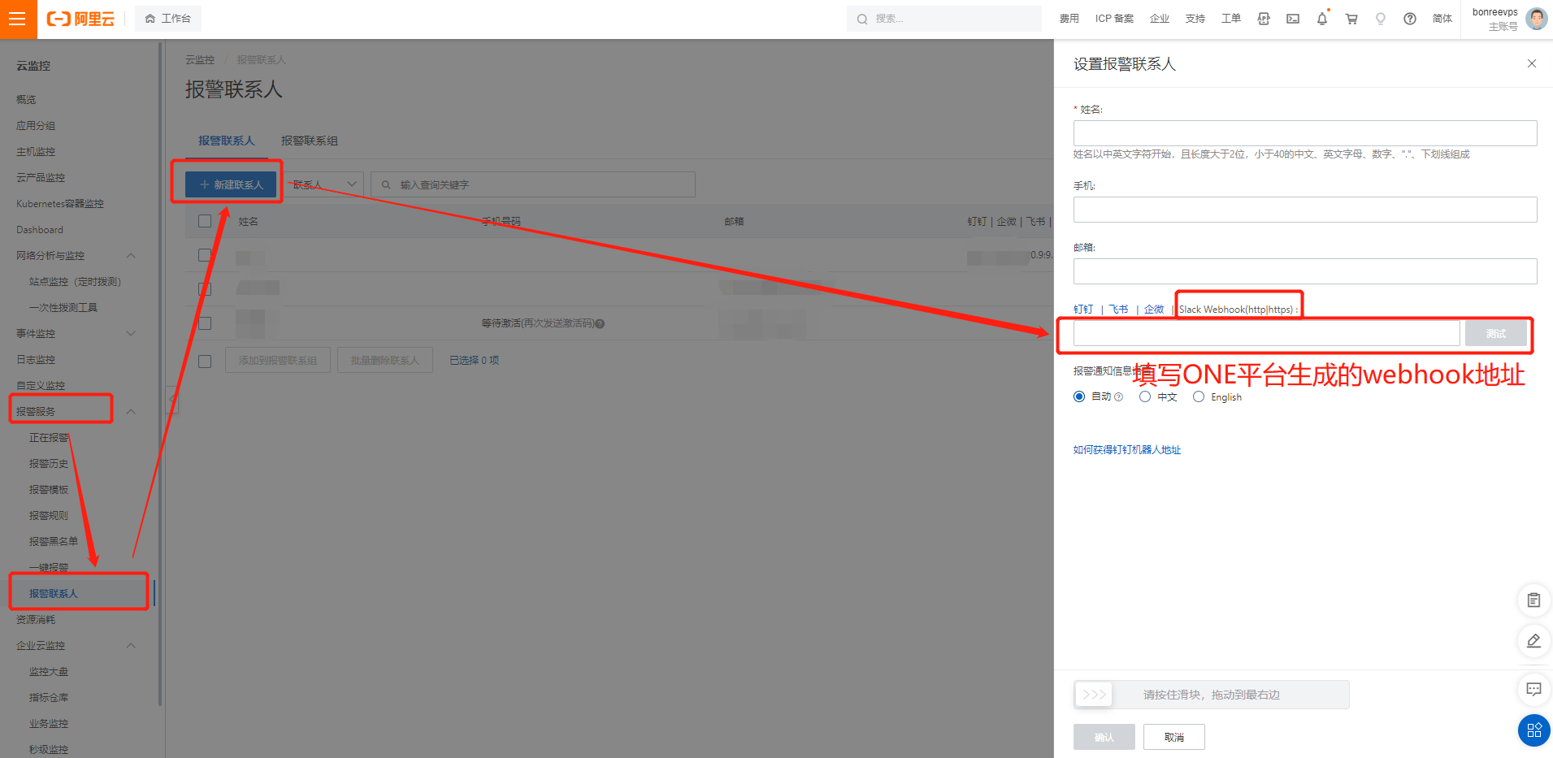This screenshot has height=758, width=1553.
Task: Choose the English radio option
Action: (x=1199, y=396)
